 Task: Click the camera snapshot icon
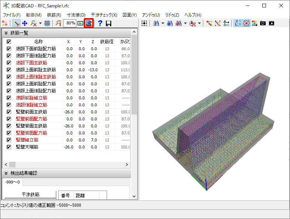coord(263,23)
